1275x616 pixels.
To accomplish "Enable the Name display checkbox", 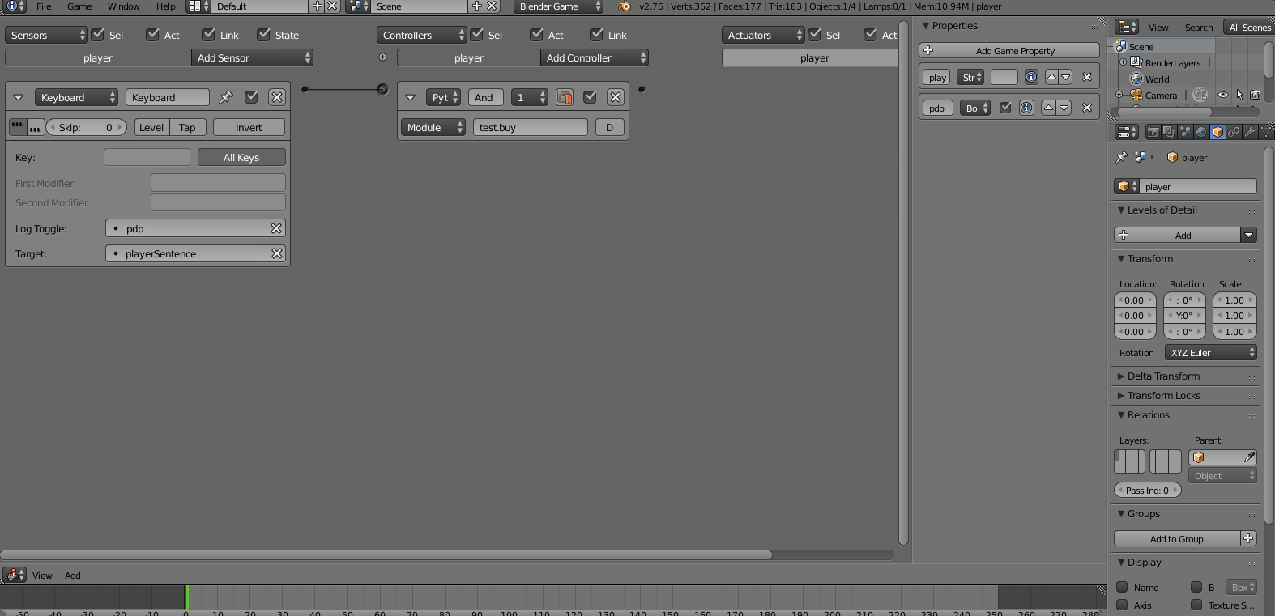I will click(1122, 587).
